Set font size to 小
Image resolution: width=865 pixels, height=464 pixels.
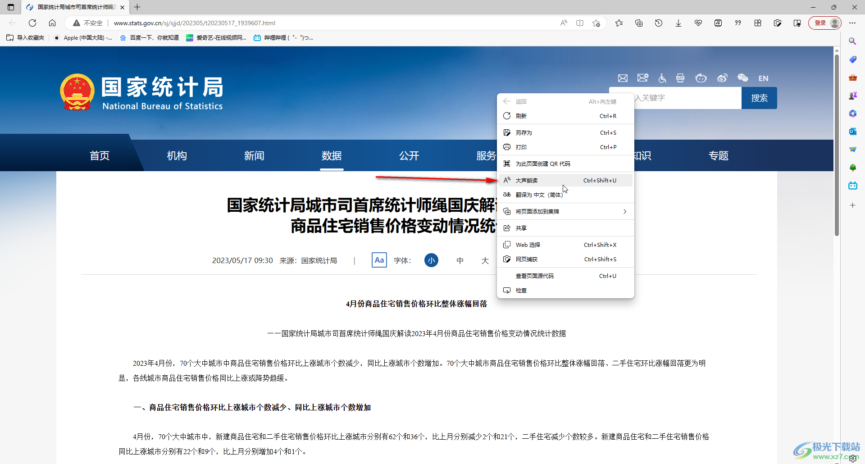click(x=431, y=260)
